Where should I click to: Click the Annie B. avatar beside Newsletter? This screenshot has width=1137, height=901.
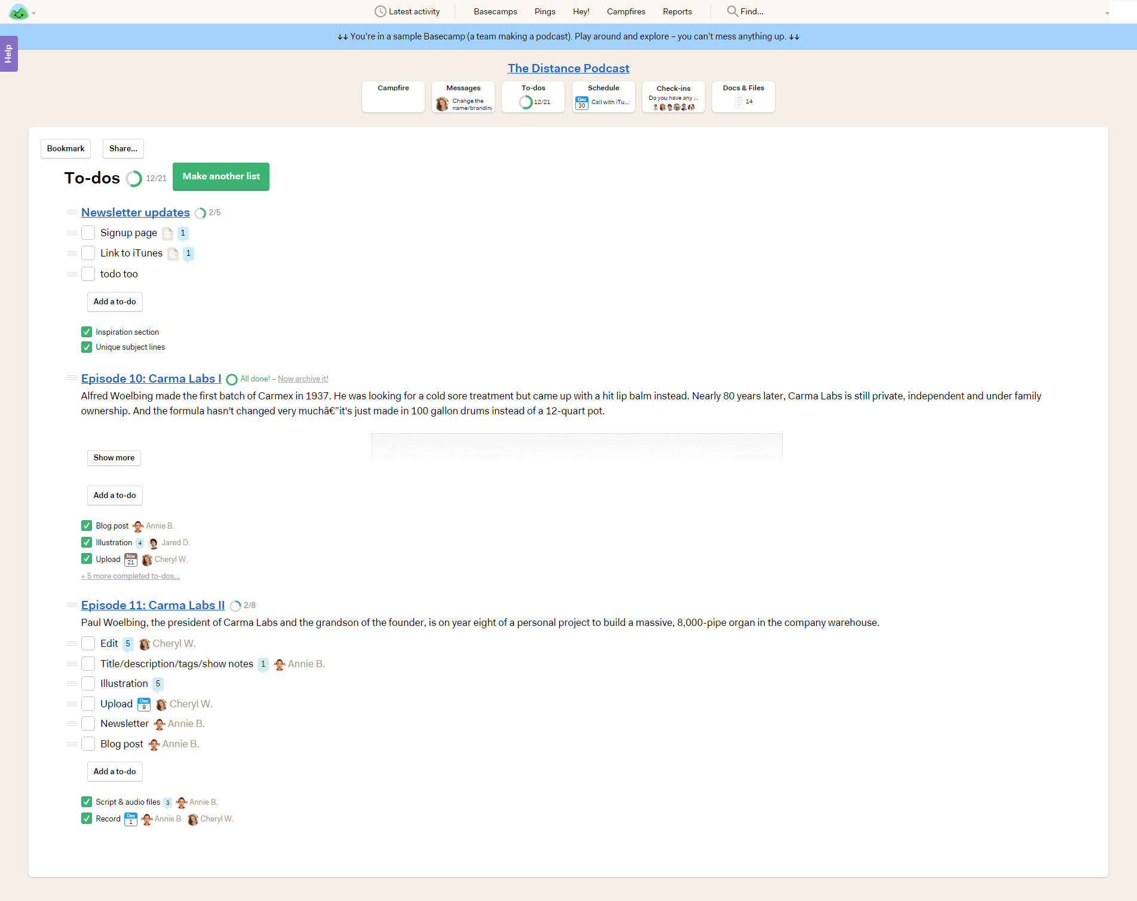point(160,725)
